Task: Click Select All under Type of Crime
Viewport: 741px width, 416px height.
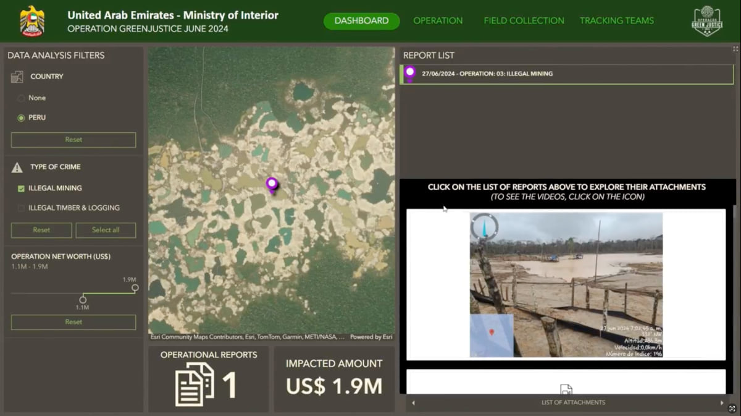Action: click(106, 230)
